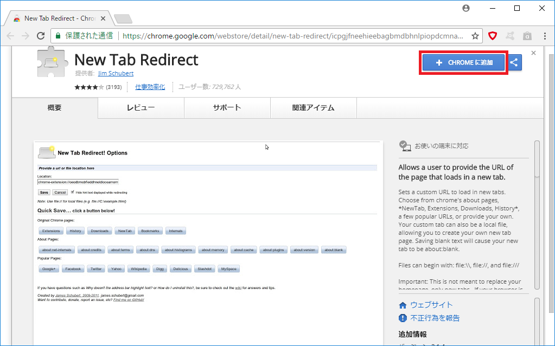Click the New Tab Redirect extension puzzle icon
The height and width of the screenshot is (346, 555).
[52, 62]
